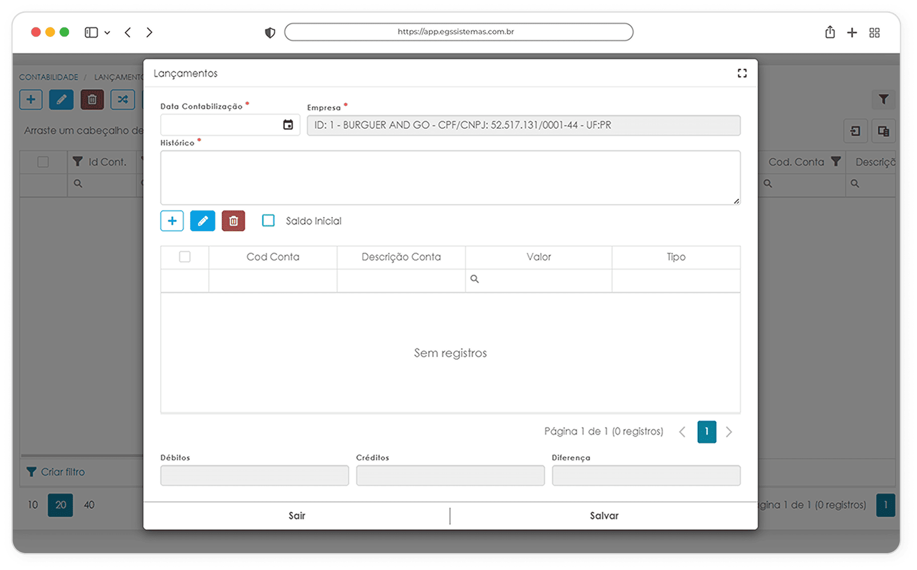The height and width of the screenshot is (570, 917).
Task: Click the filter icon next to Cod. Conta
Action: point(836,162)
